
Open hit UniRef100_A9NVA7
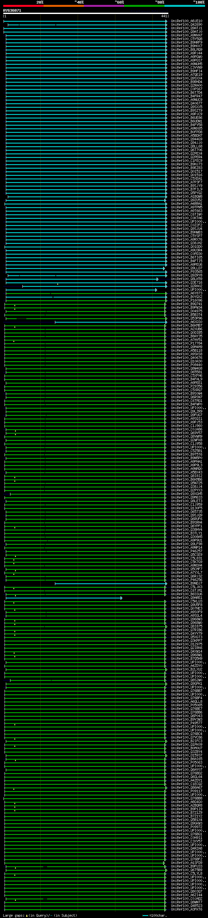(x=187, y=35)
